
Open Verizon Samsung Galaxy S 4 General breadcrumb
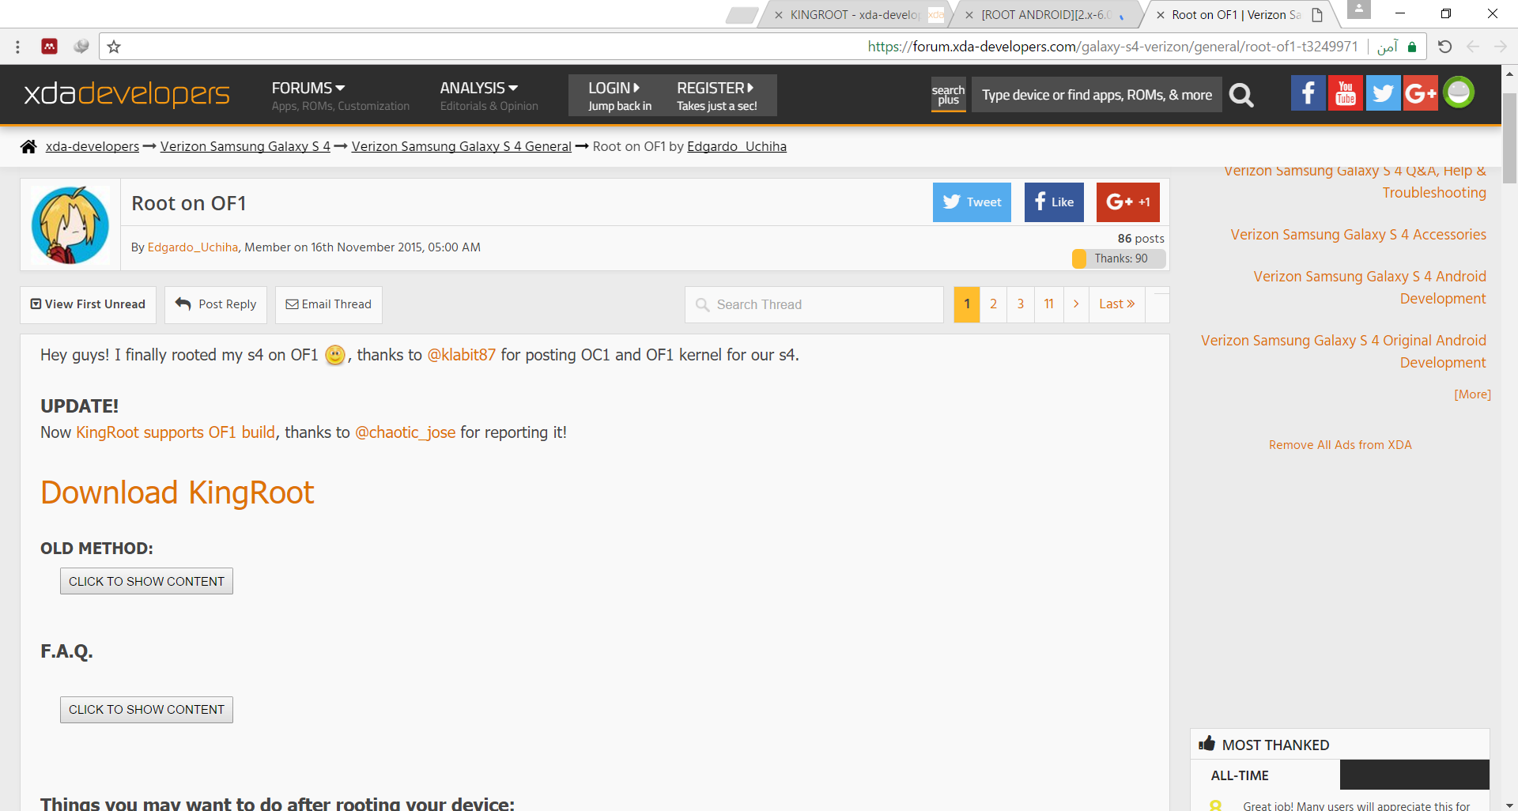coord(462,146)
